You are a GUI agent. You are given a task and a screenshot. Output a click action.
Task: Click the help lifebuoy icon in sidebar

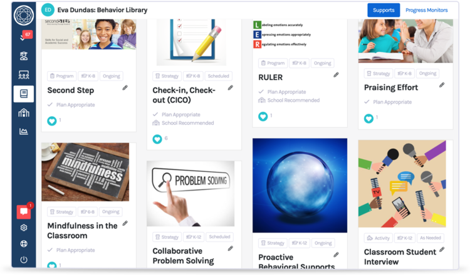(24, 244)
